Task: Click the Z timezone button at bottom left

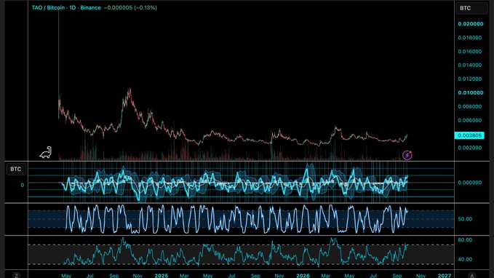Action: click(x=17, y=275)
